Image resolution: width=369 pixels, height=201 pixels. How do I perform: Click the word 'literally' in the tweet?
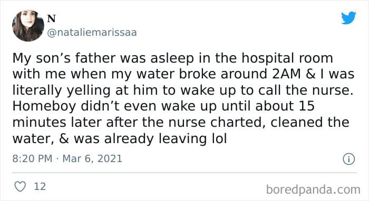click(37, 91)
